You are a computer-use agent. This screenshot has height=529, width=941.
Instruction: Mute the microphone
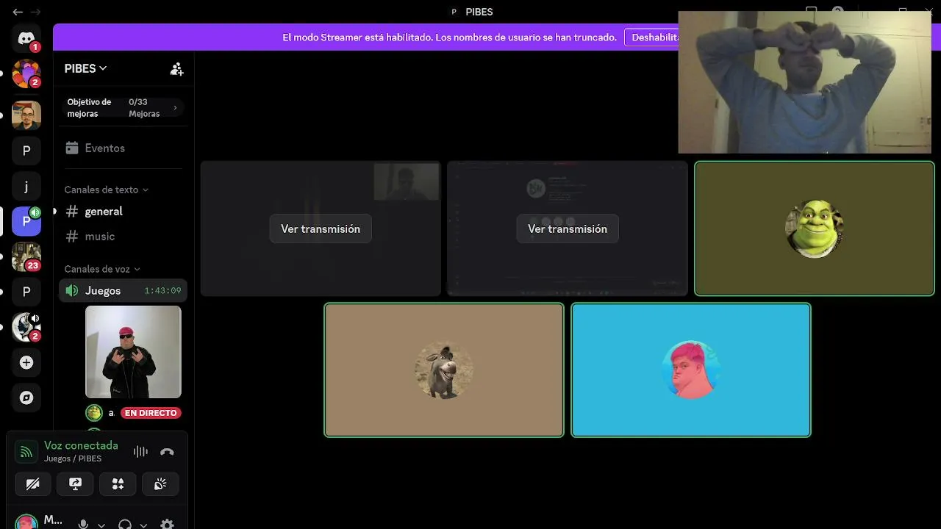83,525
